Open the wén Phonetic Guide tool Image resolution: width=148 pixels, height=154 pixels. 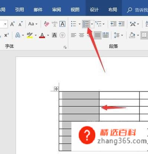55,24
